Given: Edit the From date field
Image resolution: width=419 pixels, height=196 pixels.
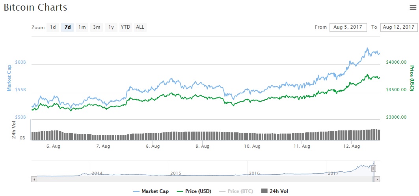Looking at the screenshot, I should pyautogui.click(x=348, y=27).
